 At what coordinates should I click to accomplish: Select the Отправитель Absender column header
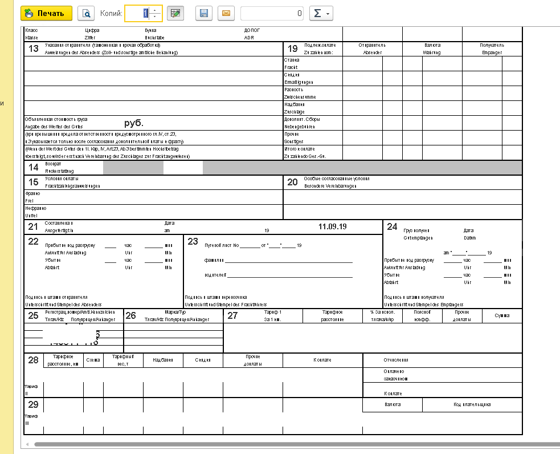click(x=372, y=48)
